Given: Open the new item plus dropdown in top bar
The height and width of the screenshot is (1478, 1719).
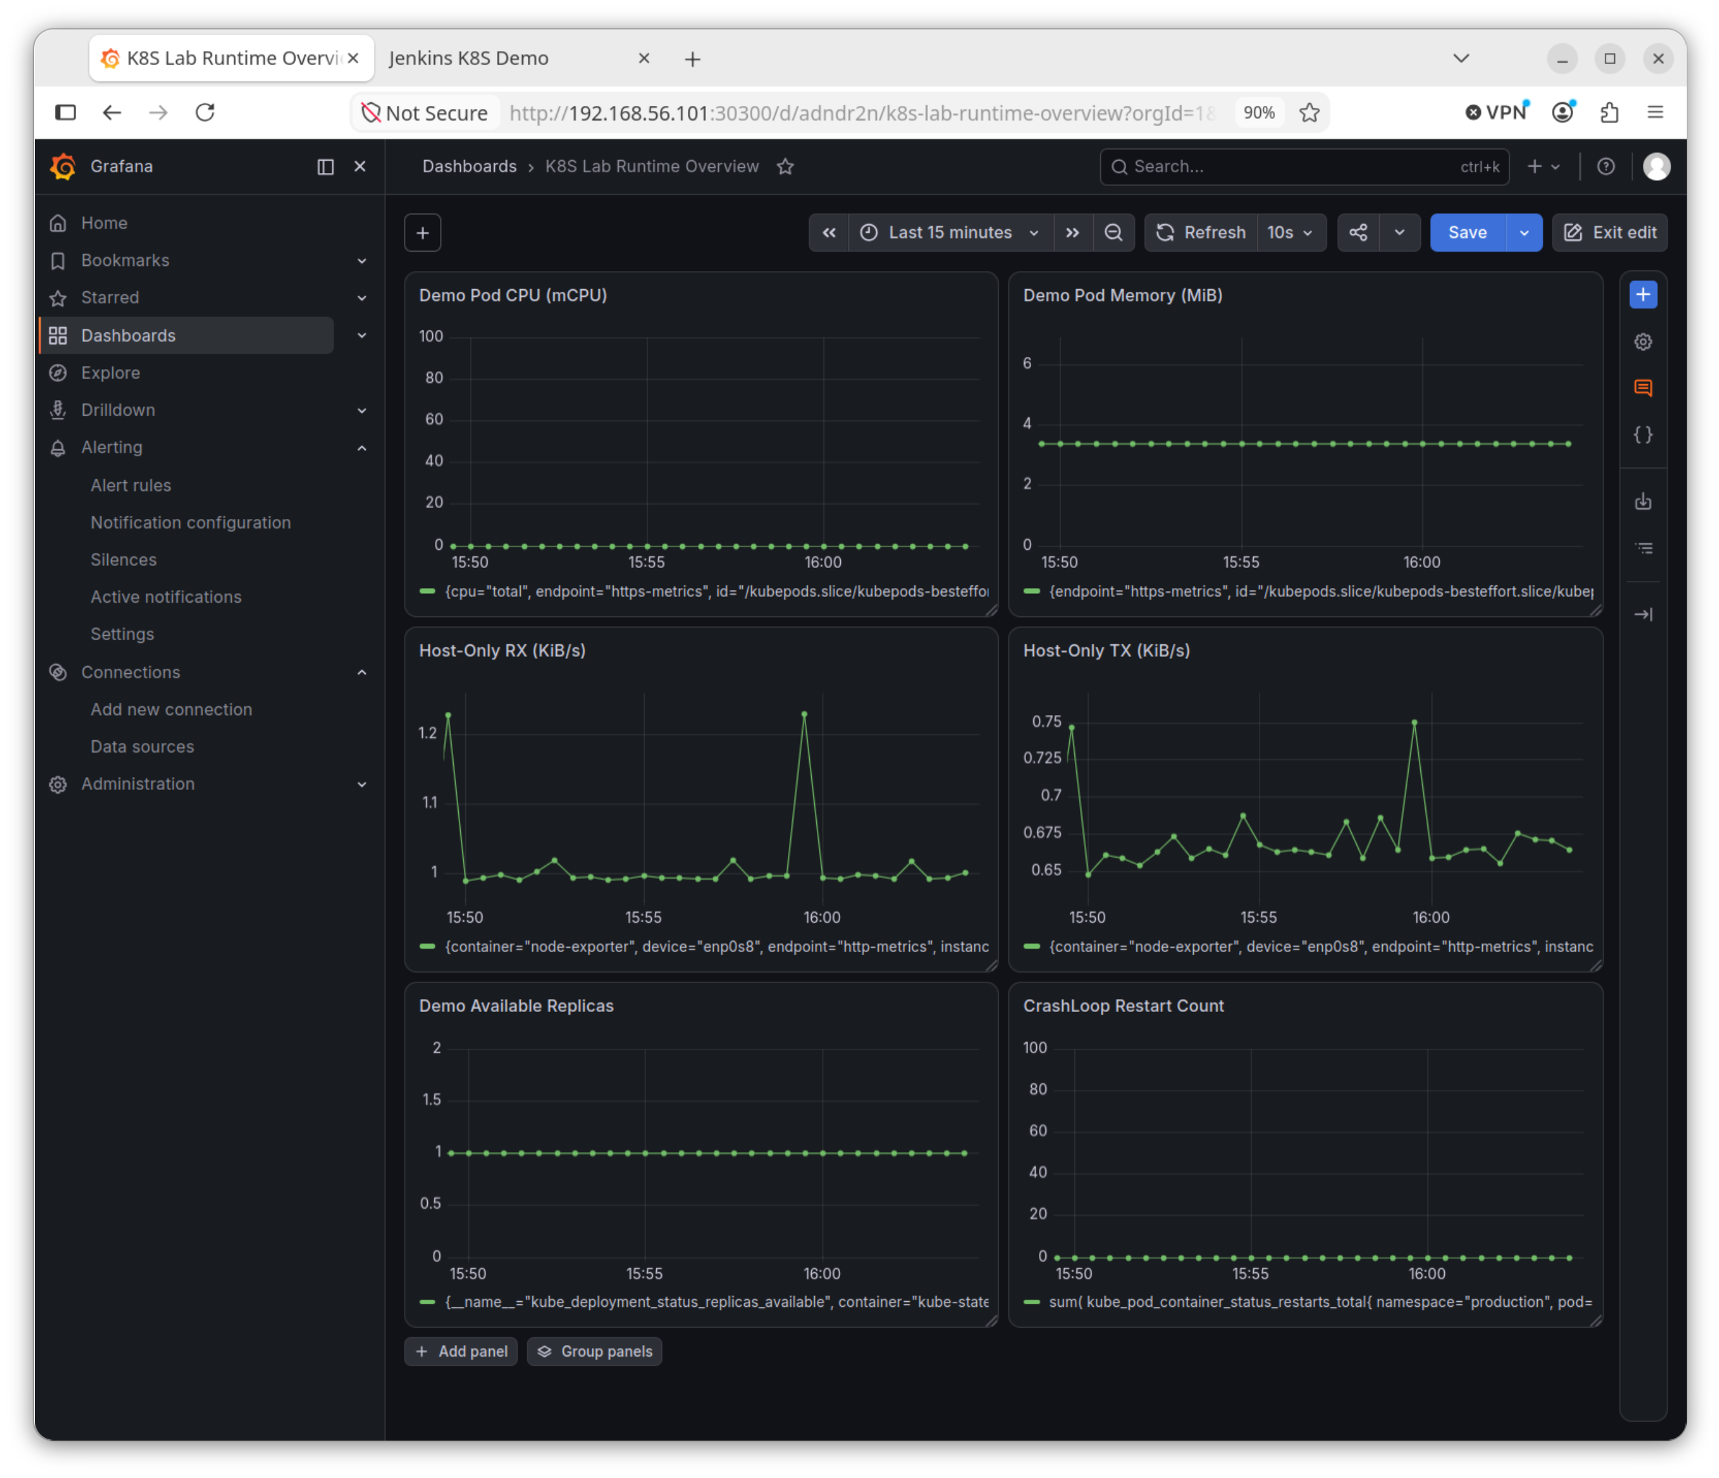Looking at the screenshot, I should click(x=1543, y=167).
